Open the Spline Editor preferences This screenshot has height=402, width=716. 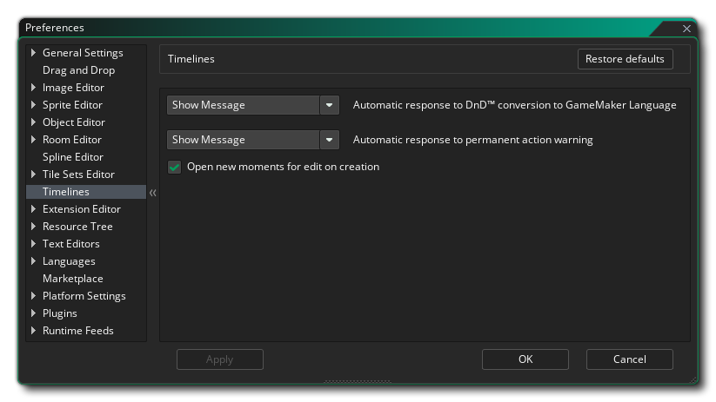(73, 157)
